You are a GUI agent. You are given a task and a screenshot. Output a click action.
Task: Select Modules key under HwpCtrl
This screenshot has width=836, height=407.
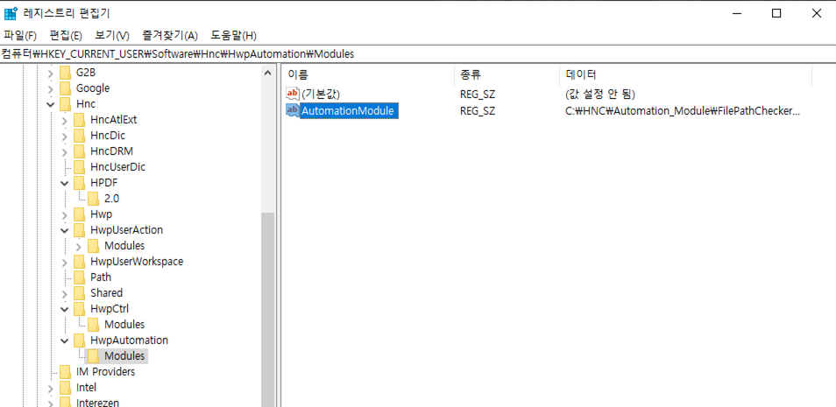[x=124, y=325]
